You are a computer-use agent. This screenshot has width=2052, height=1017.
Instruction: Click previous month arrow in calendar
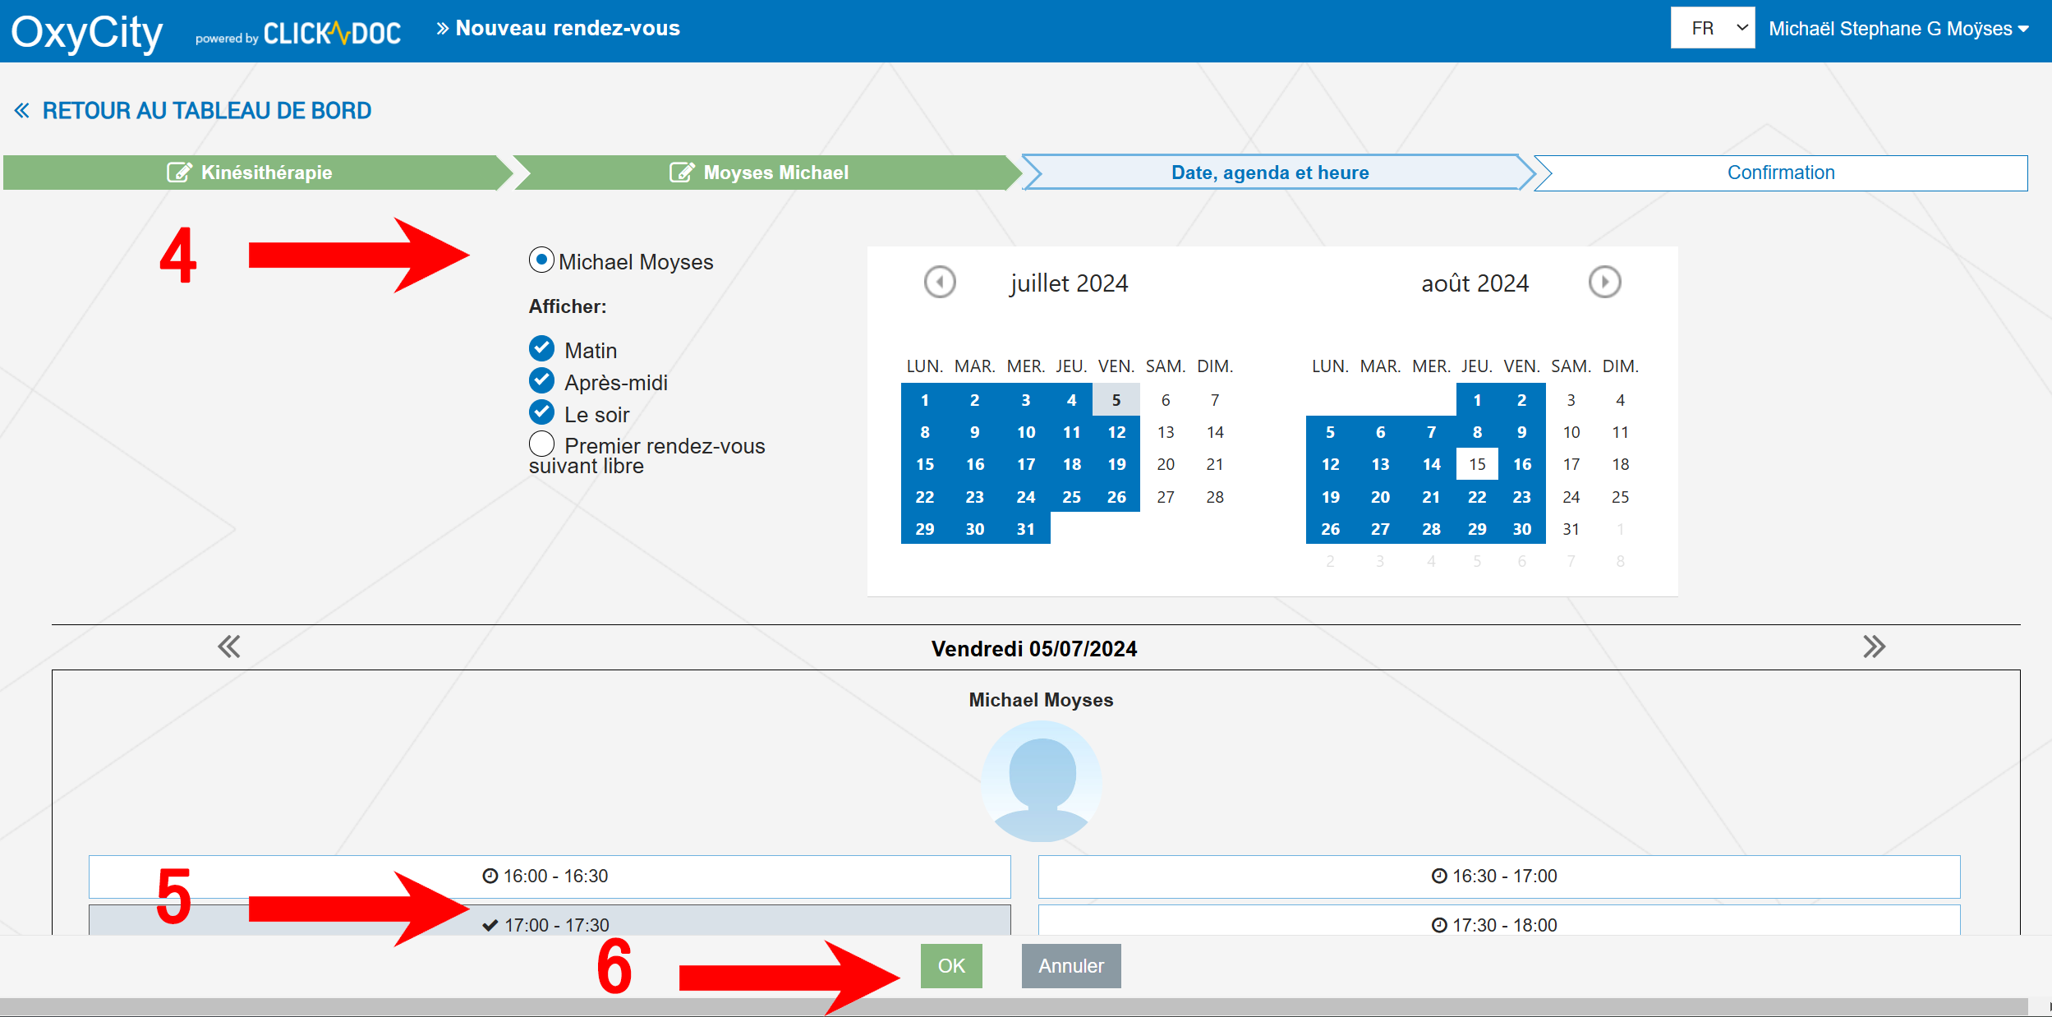click(940, 283)
